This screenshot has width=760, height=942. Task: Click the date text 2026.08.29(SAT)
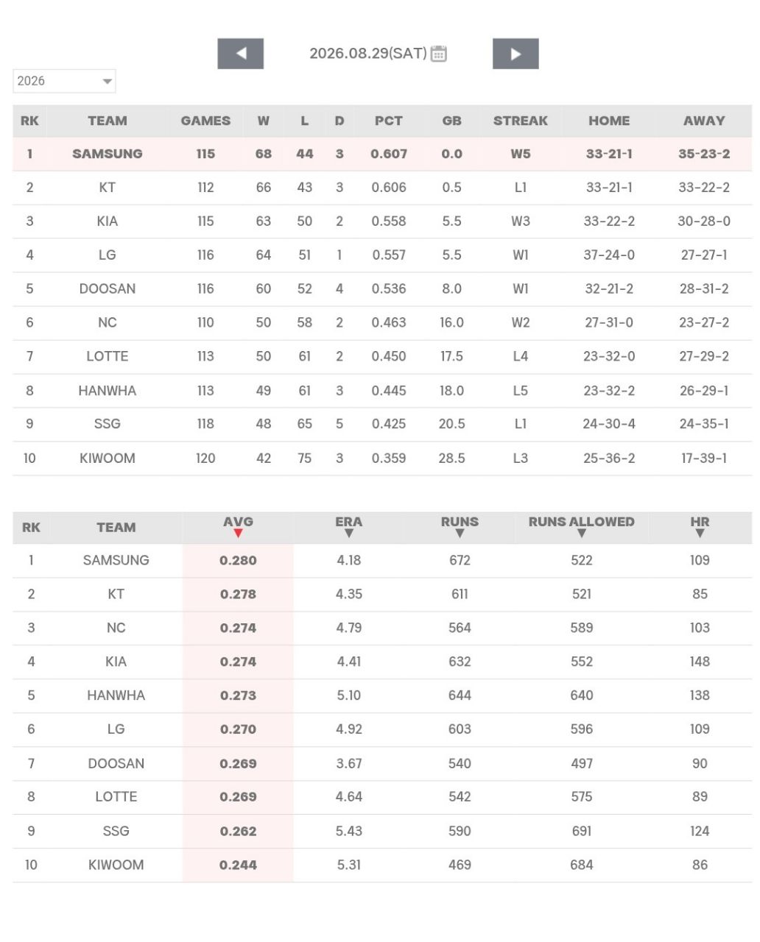(x=368, y=54)
